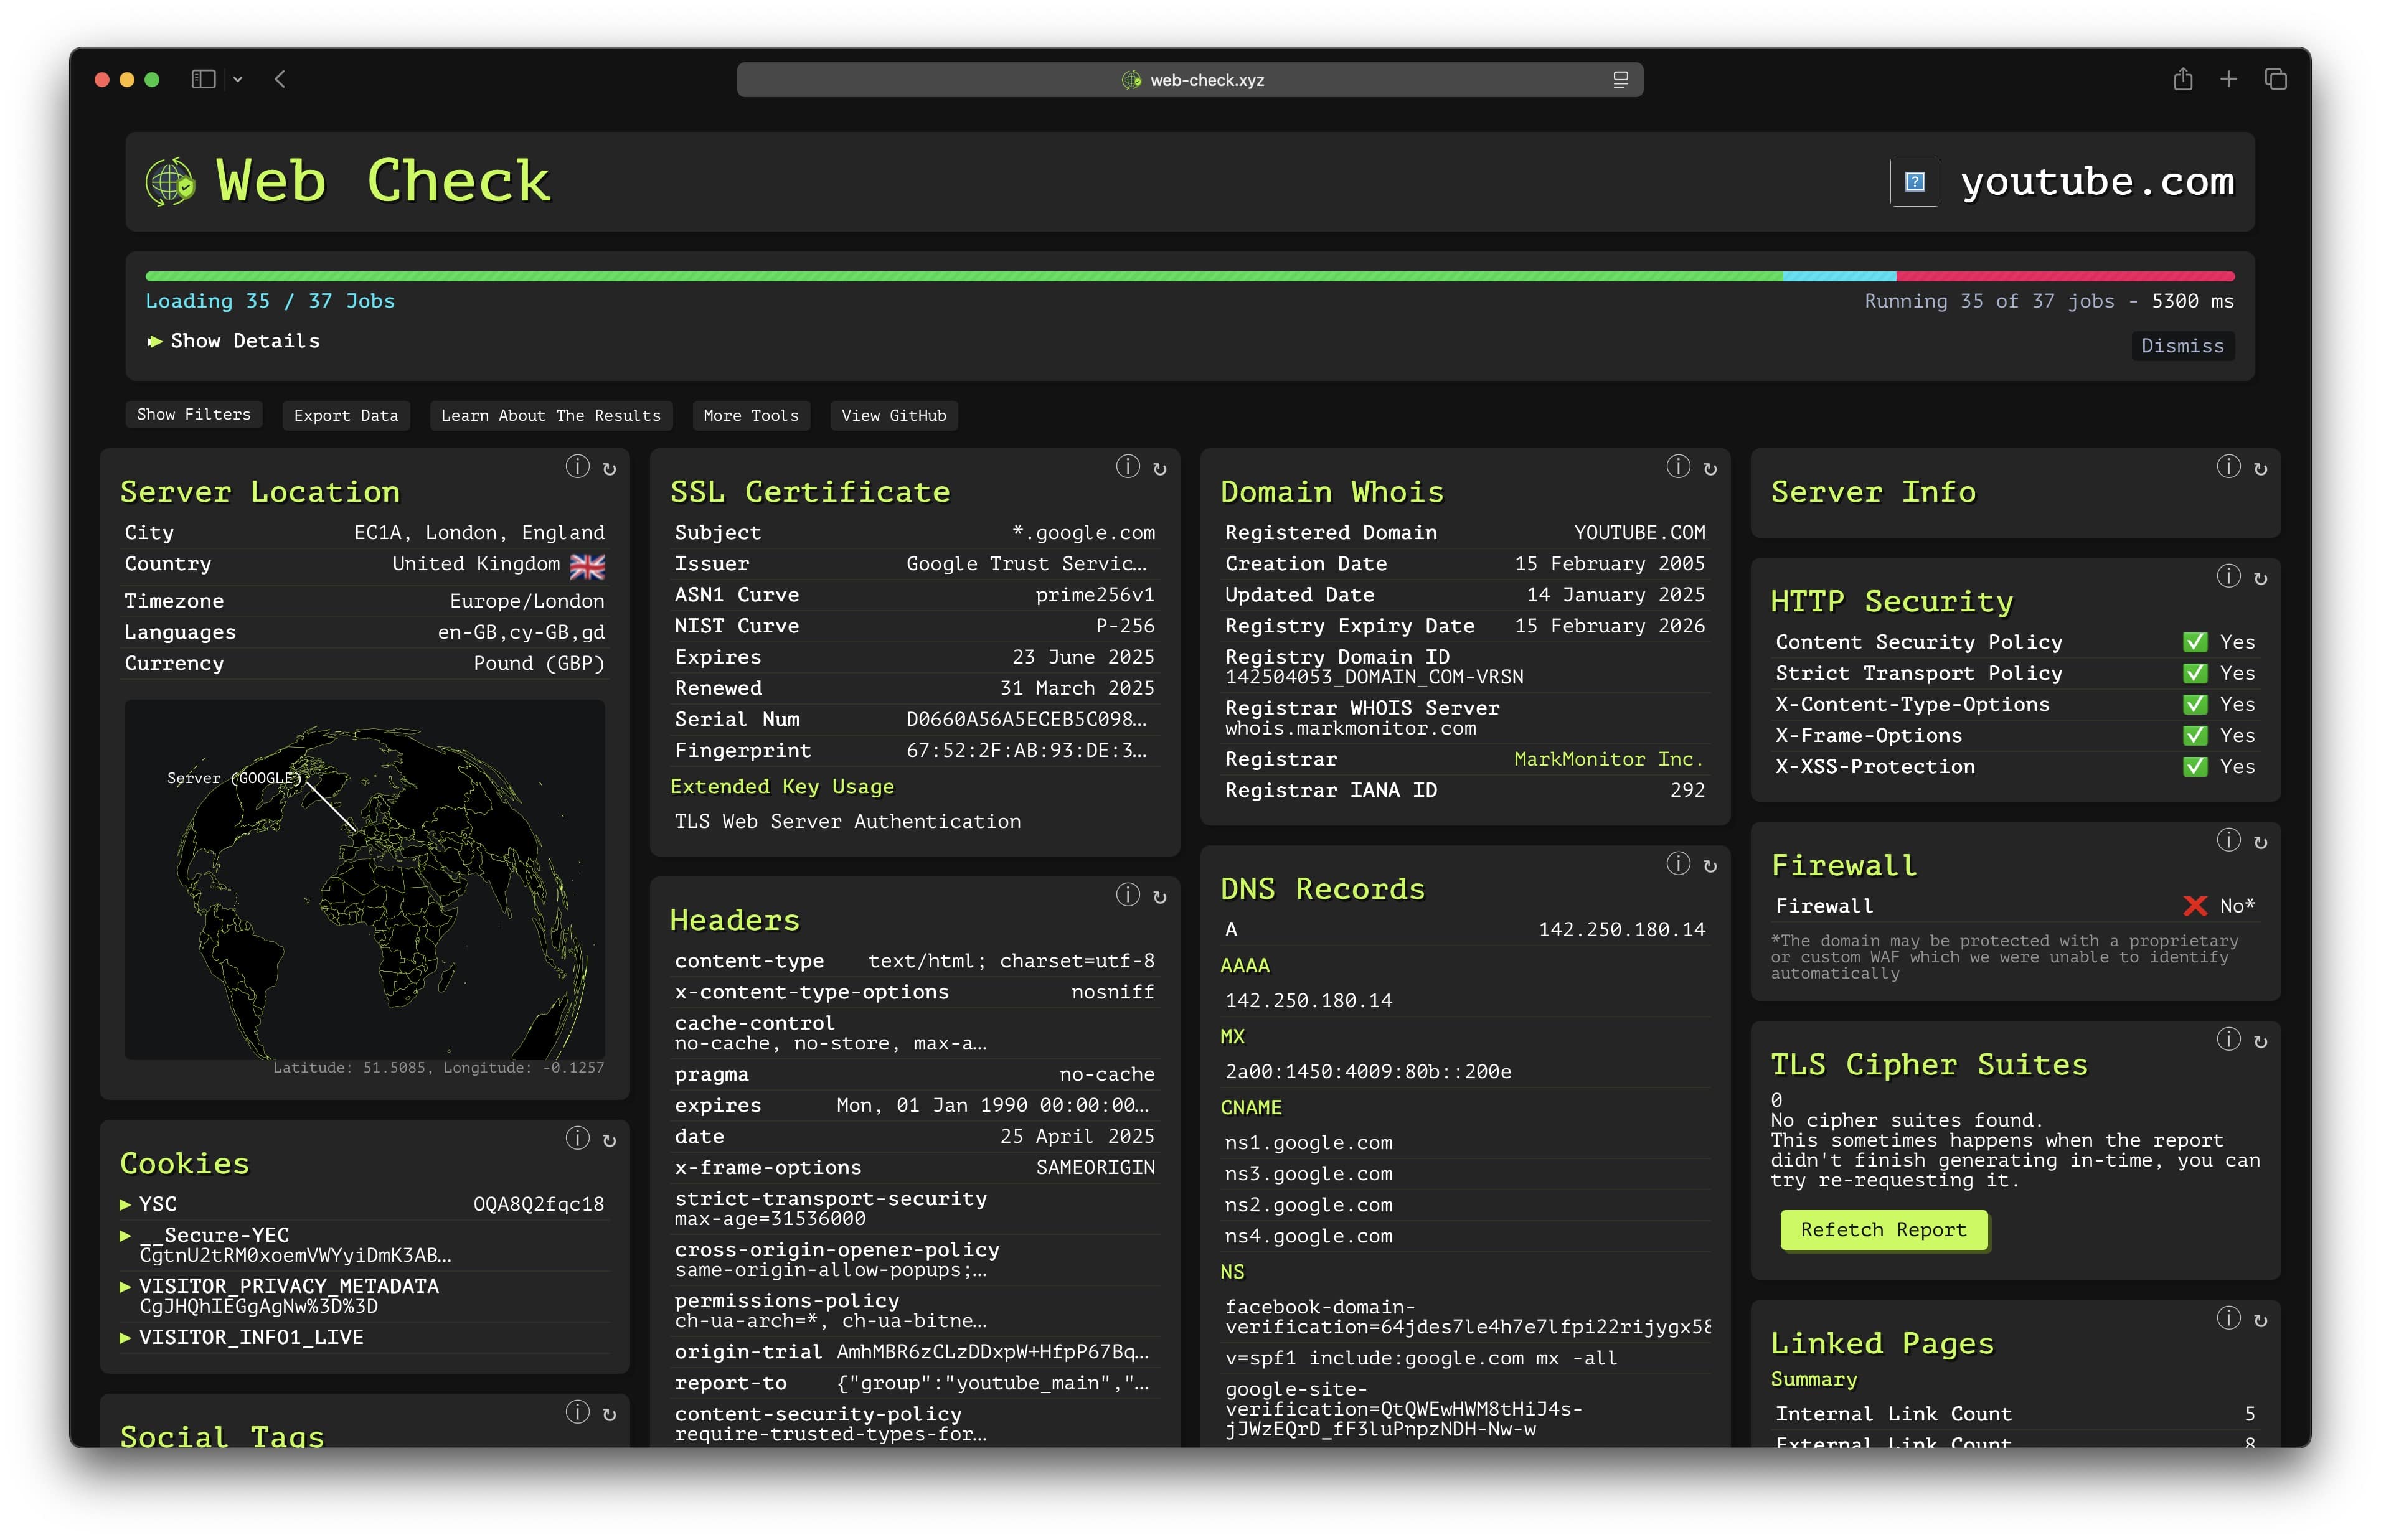Go back to previous page

click(280, 79)
